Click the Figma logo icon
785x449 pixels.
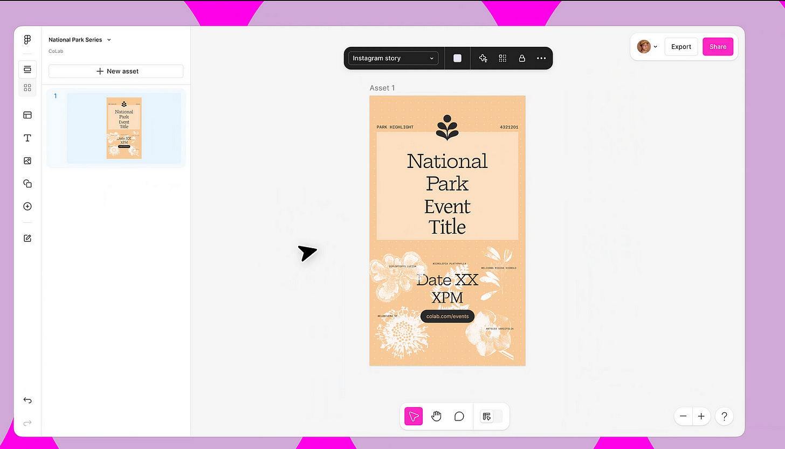click(27, 40)
